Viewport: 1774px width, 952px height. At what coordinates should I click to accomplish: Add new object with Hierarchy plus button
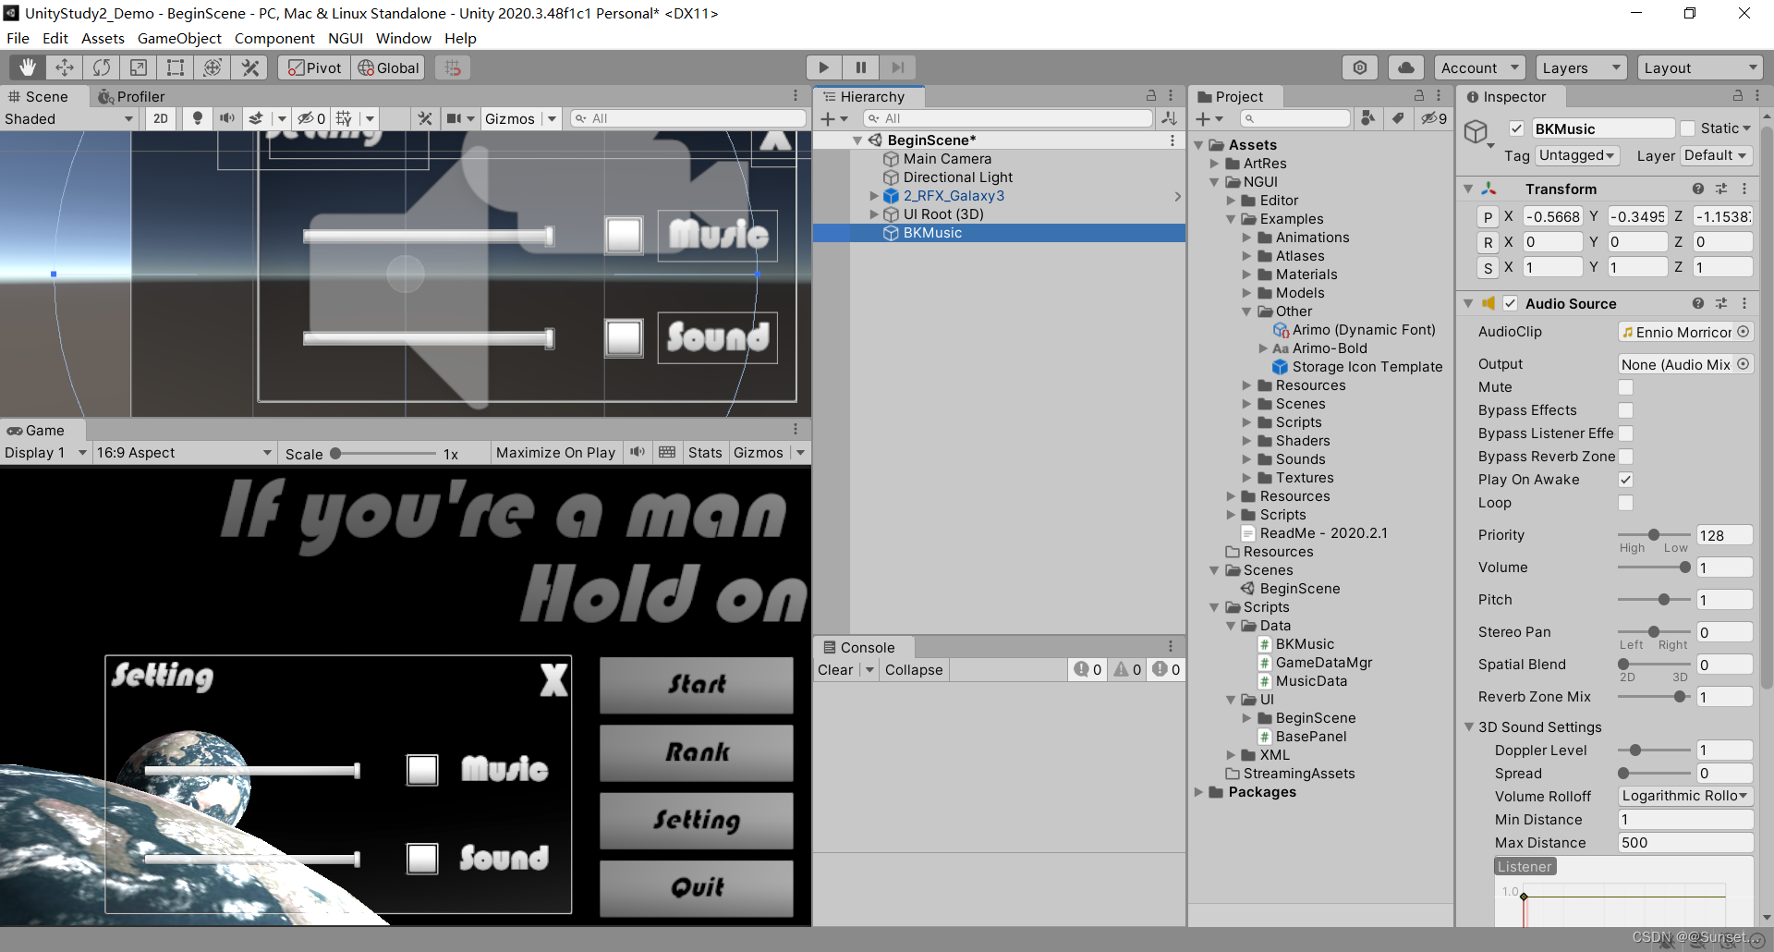tap(828, 118)
